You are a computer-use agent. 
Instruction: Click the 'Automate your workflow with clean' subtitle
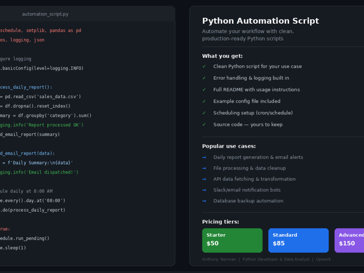[248, 31]
